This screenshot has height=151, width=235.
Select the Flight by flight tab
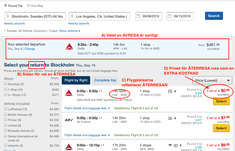coord(76,80)
